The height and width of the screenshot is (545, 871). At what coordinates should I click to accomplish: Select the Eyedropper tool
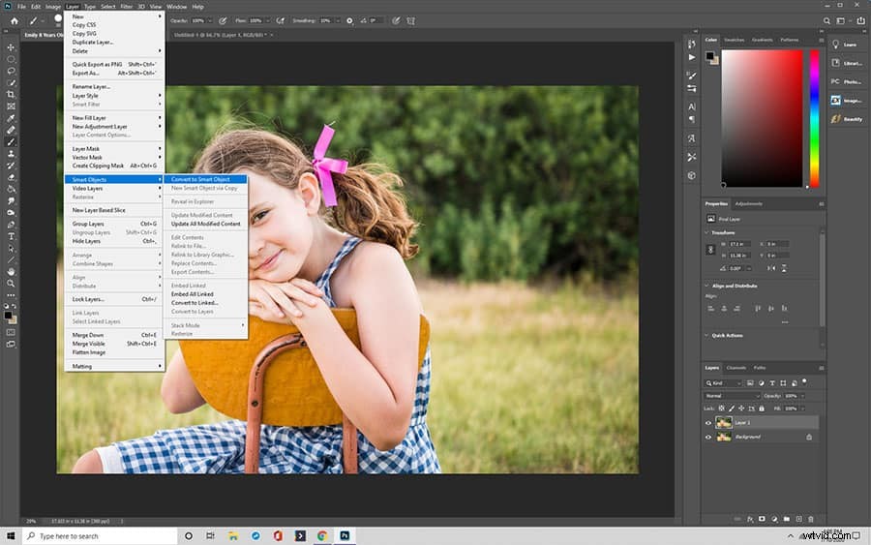[x=11, y=118]
